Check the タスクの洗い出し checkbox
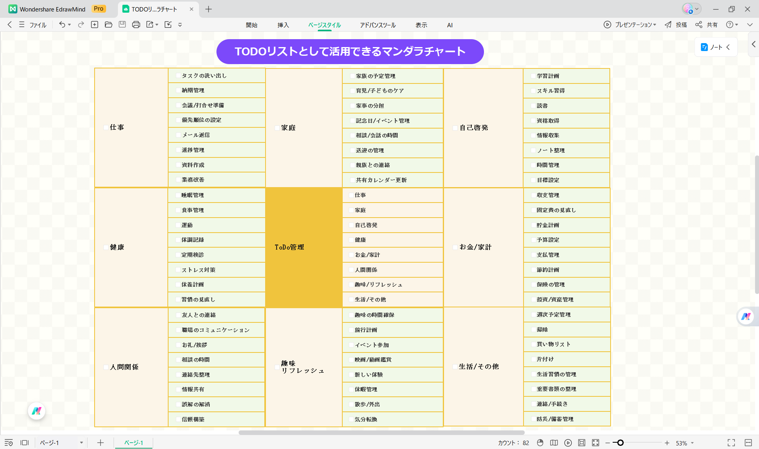The width and height of the screenshot is (759, 449). coord(178,75)
